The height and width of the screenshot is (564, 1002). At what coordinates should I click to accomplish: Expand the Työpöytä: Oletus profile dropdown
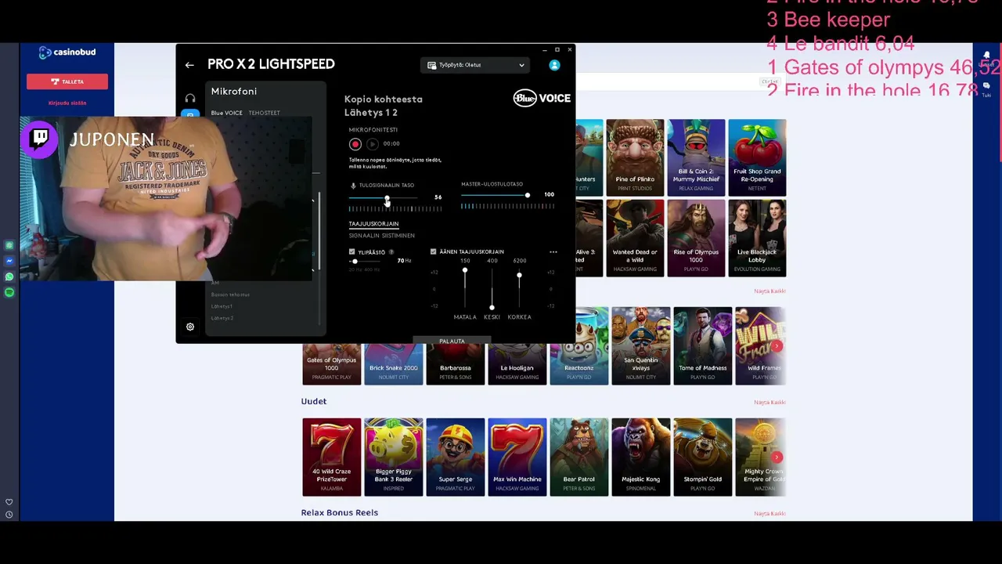point(476,65)
